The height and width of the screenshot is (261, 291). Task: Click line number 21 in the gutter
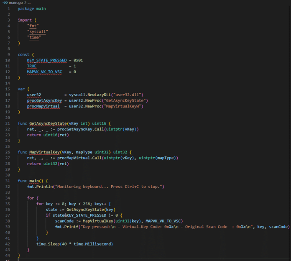click(7, 123)
